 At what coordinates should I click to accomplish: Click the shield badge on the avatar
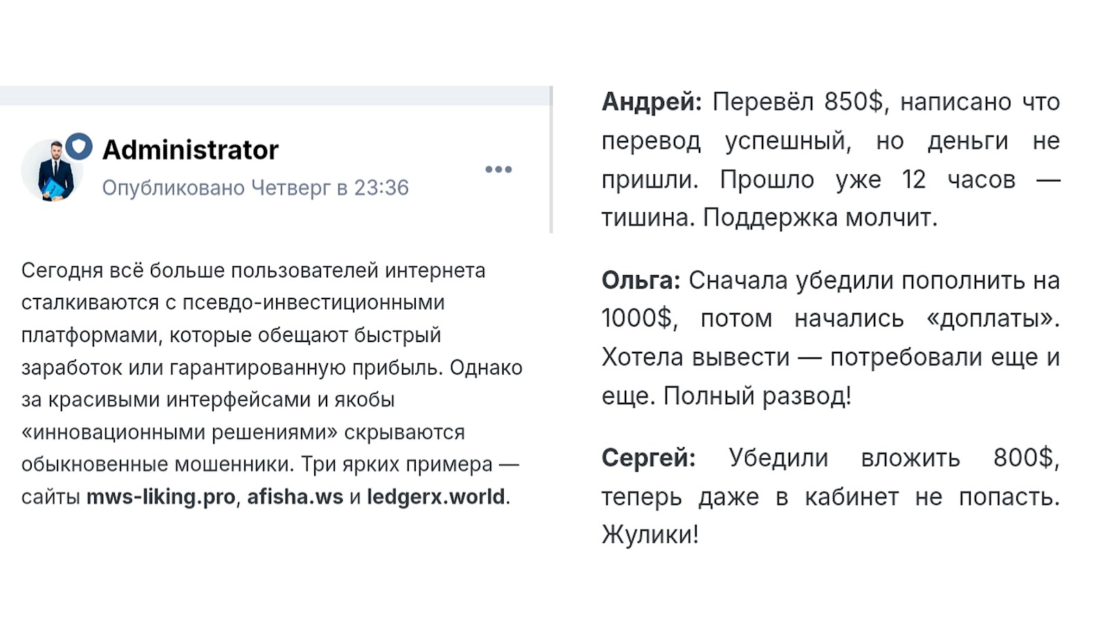79,147
